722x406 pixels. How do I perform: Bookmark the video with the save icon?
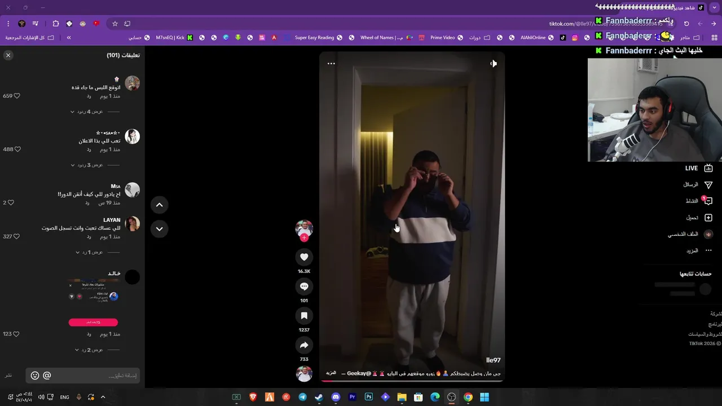304,316
